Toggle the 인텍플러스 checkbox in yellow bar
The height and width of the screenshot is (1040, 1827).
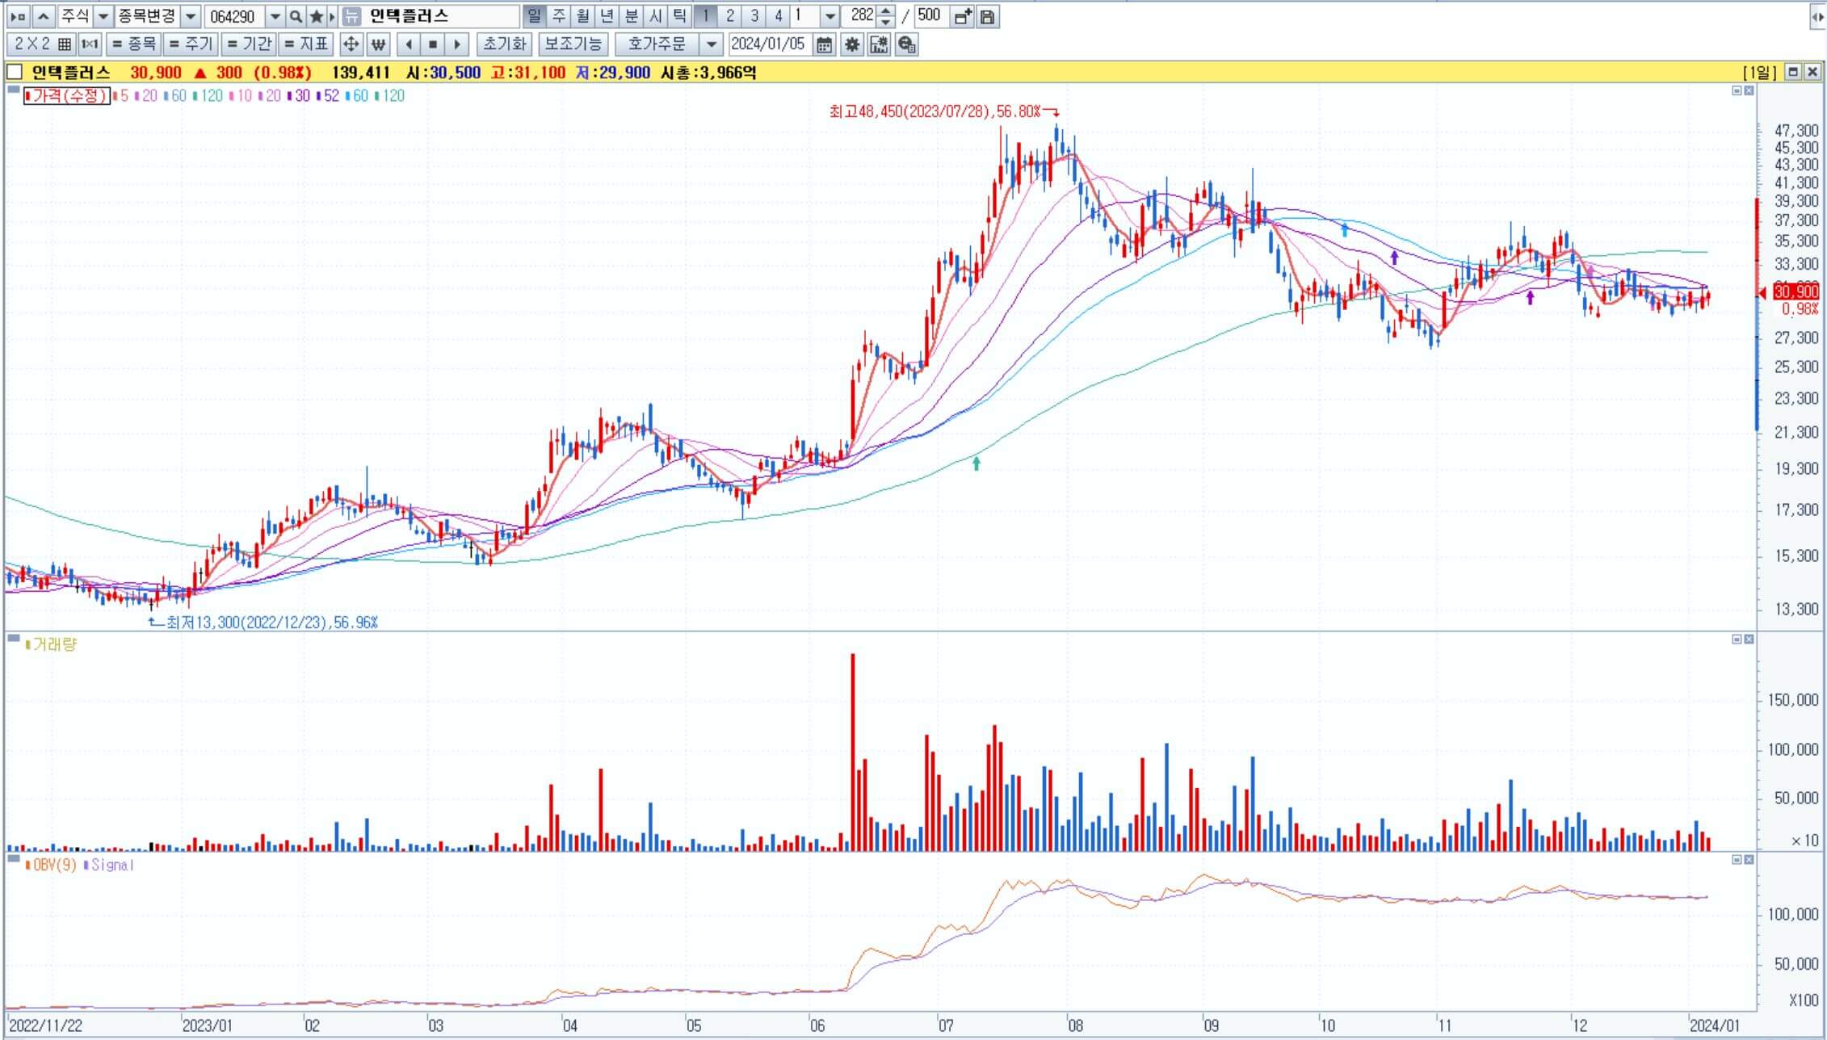15,72
